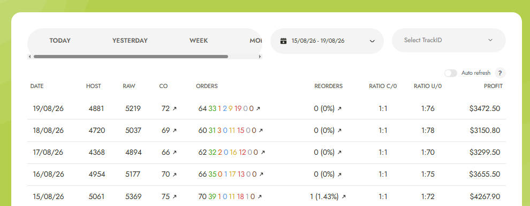Open CO details arrow for 17/08/26

click(x=175, y=153)
